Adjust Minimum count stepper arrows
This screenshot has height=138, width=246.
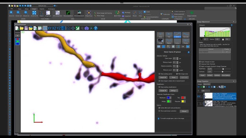click(178, 70)
